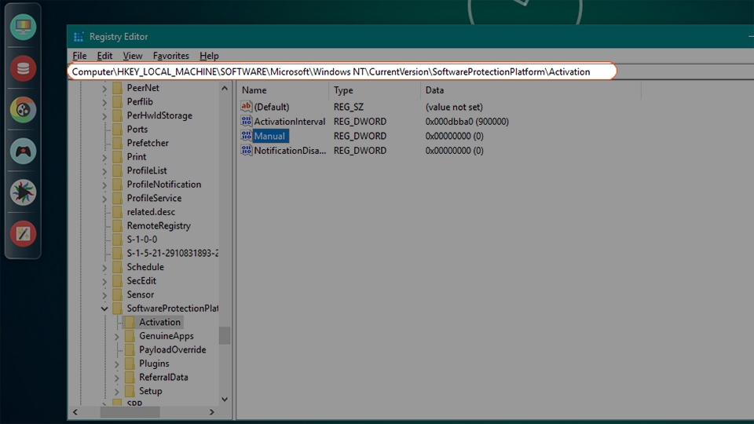The image size is (754, 424).
Task: Open the red pencil editor dock icon
Action: point(23,233)
